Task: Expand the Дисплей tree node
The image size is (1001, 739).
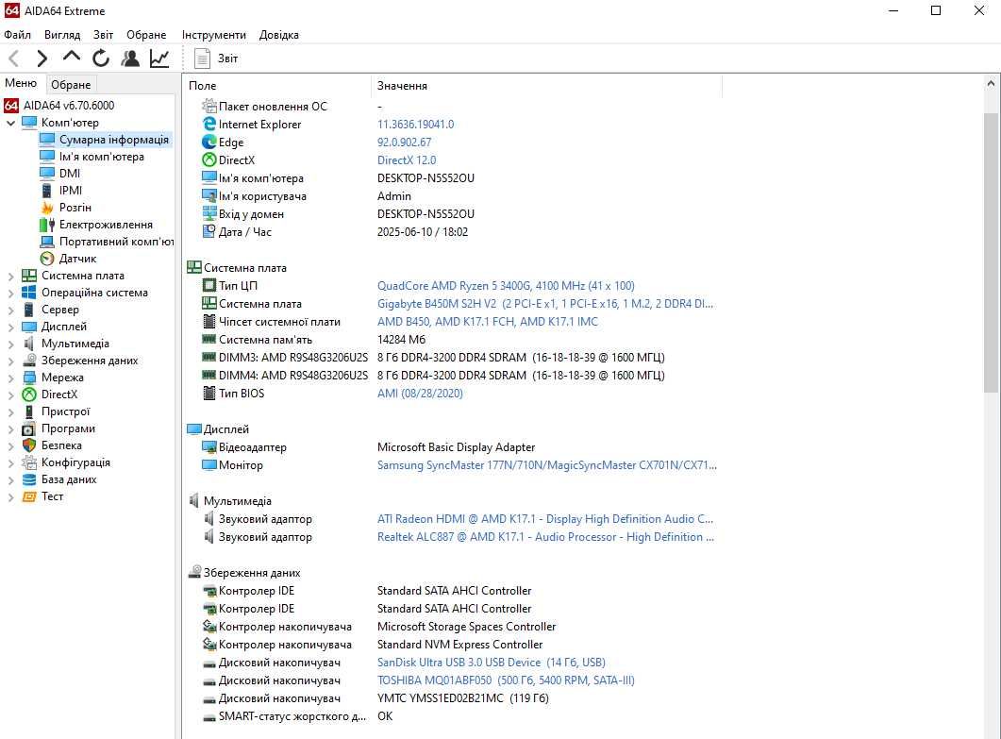Action: pyautogui.click(x=11, y=327)
